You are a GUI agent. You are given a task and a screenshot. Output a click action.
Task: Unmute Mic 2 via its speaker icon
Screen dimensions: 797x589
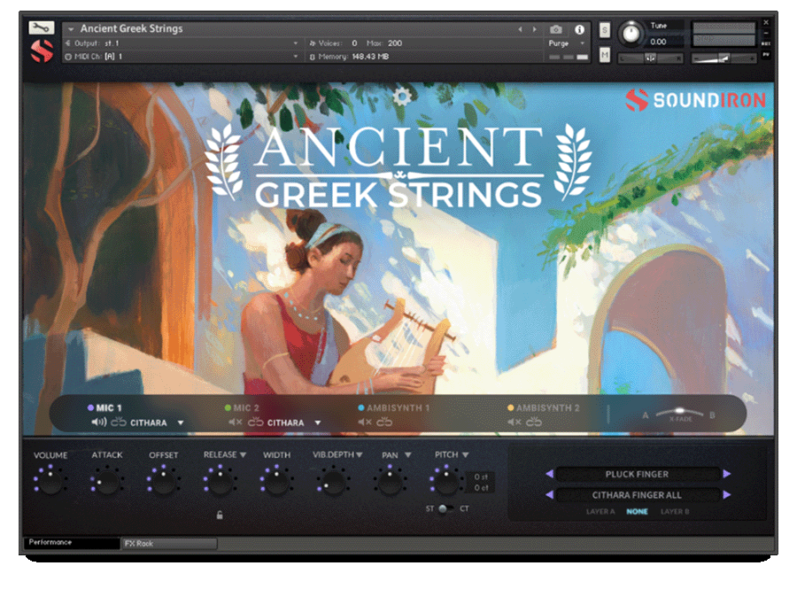point(236,422)
